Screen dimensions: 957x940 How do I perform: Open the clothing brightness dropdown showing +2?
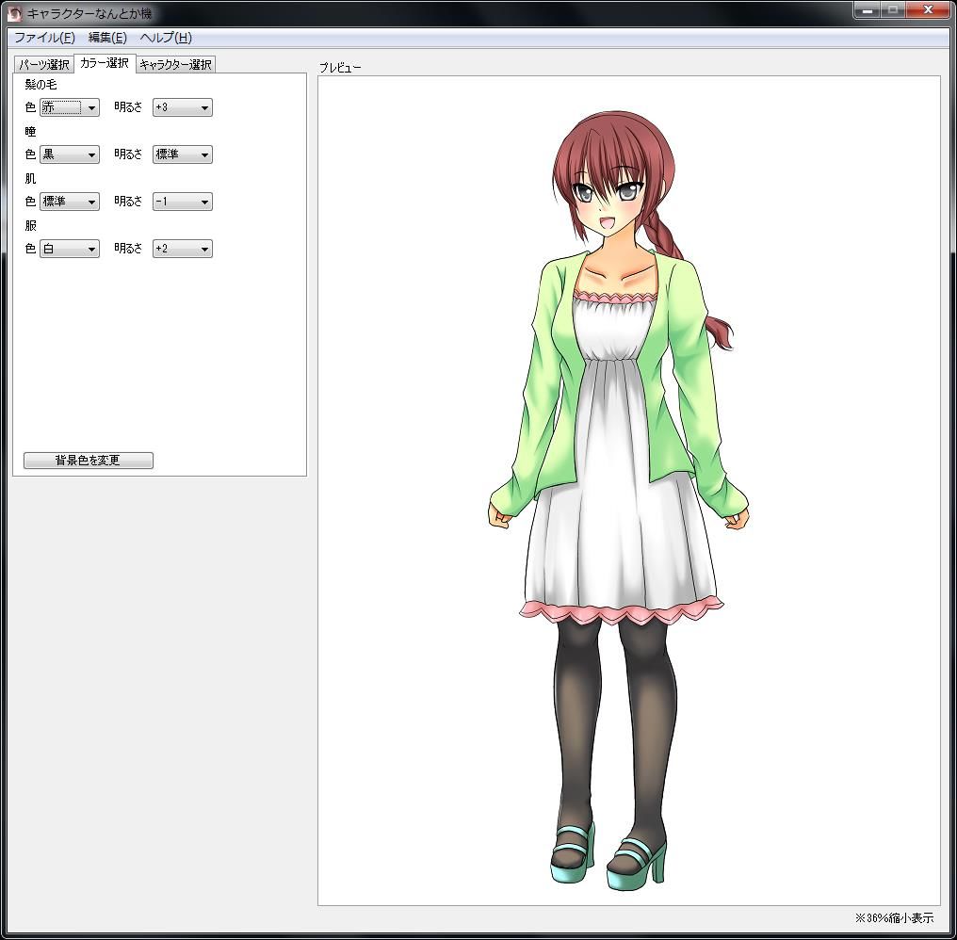[183, 249]
